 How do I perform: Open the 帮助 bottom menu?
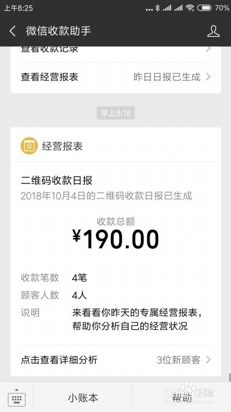pyautogui.click(x=182, y=398)
